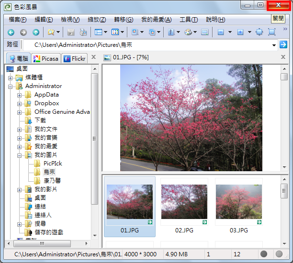
Task: Click green arrow badge on 01.JPG thumbnail
Action: point(150,222)
